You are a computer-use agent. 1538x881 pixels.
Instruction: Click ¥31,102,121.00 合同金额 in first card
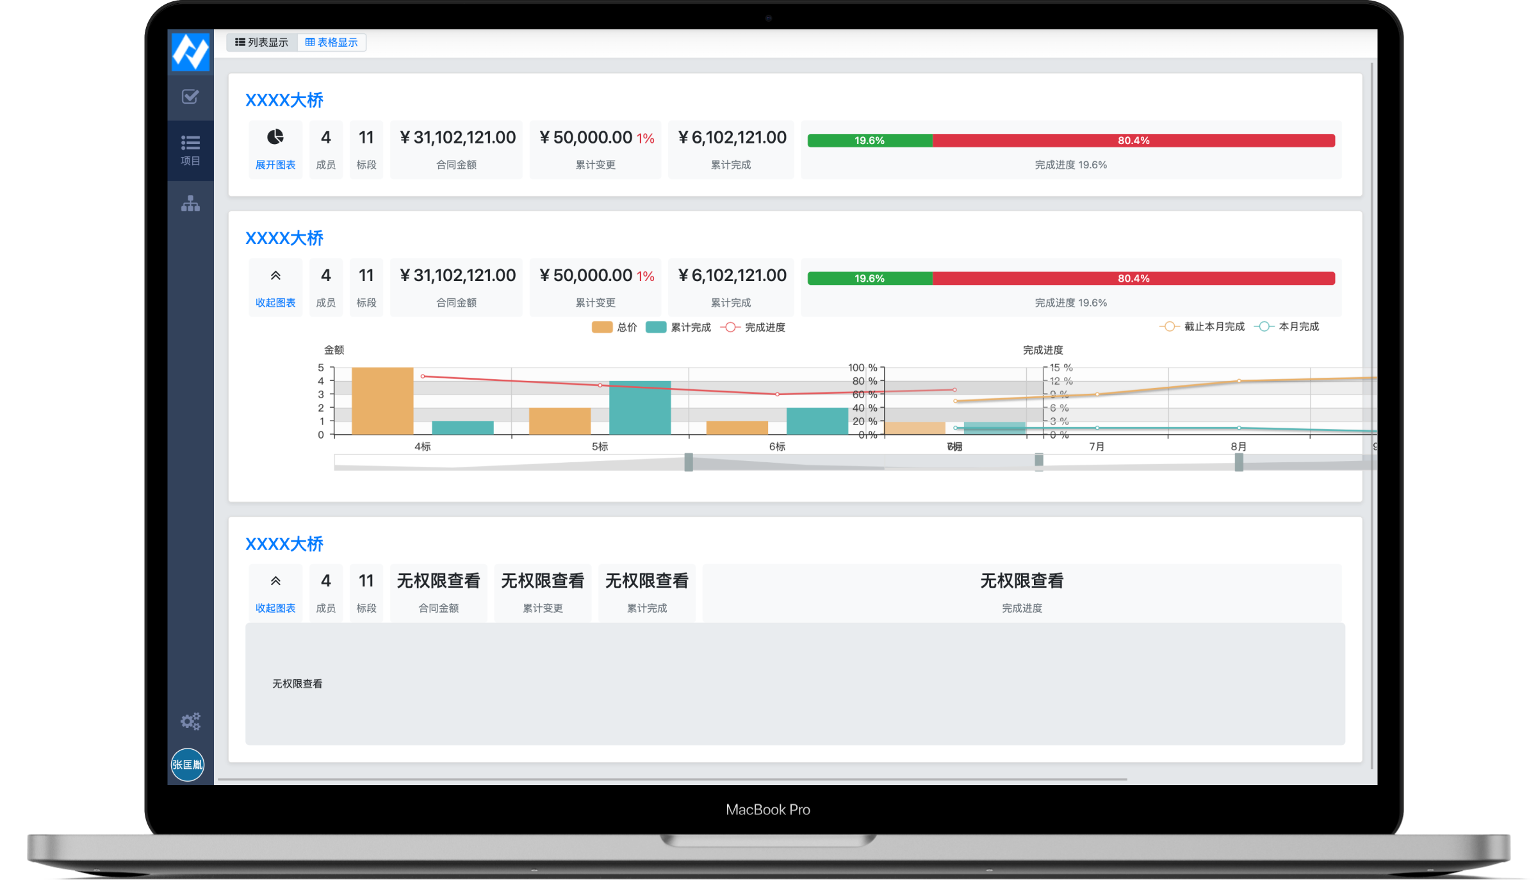pyautogui.click(x=457, y=150)
